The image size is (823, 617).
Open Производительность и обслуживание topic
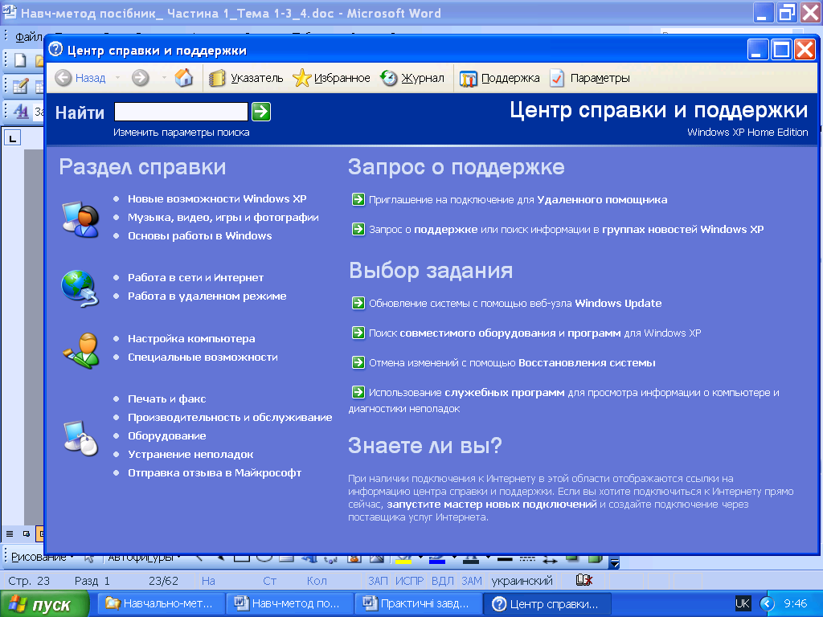click(x=230, y=417)
